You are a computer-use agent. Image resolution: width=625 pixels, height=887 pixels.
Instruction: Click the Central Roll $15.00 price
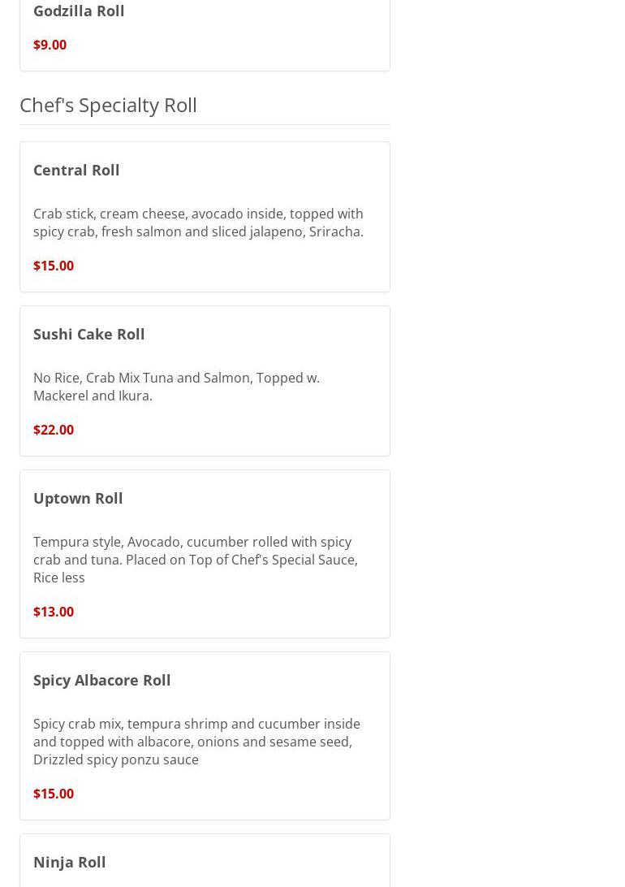coord(54,266)
